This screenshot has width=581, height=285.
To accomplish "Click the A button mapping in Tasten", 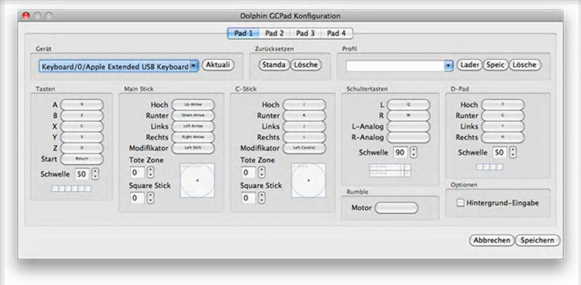I will coord(82,105).
